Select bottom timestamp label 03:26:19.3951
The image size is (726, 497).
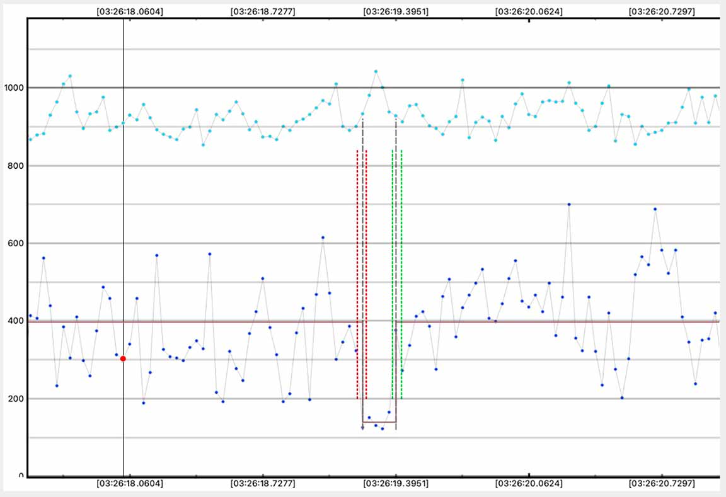tap(396, 484)
